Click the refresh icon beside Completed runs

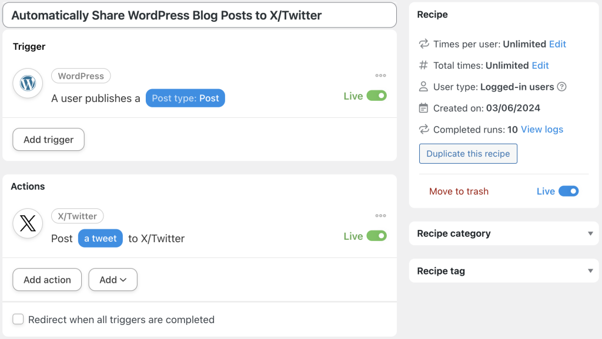pos(422,129)
